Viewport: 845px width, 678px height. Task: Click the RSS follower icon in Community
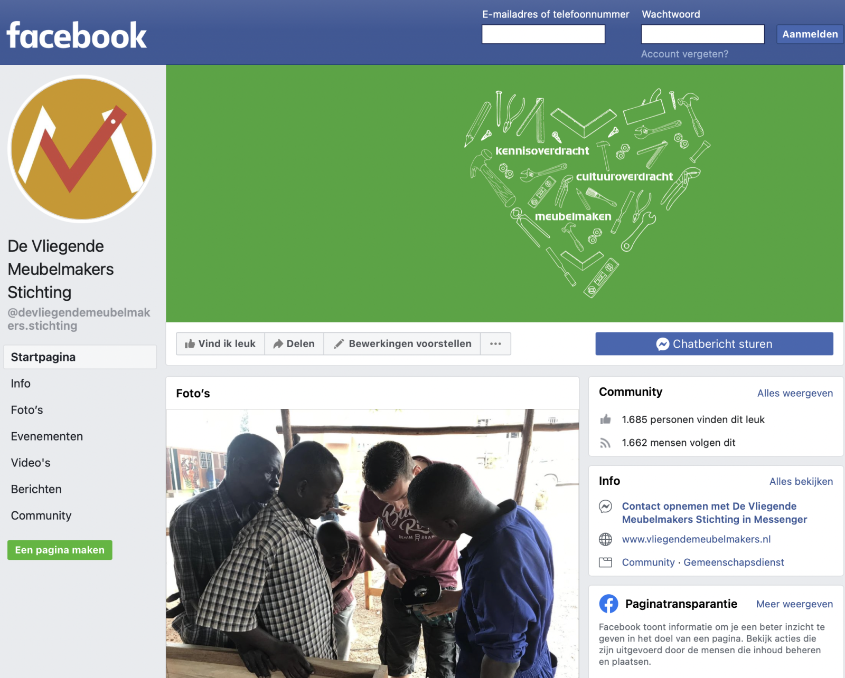pyautogui.click(x=605, y=443)
